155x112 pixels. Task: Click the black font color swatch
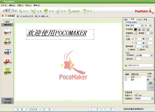pyautogui.click(x=135, y=30)
